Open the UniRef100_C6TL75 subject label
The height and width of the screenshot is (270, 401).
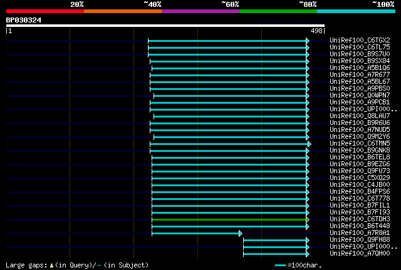coord(360,47)
